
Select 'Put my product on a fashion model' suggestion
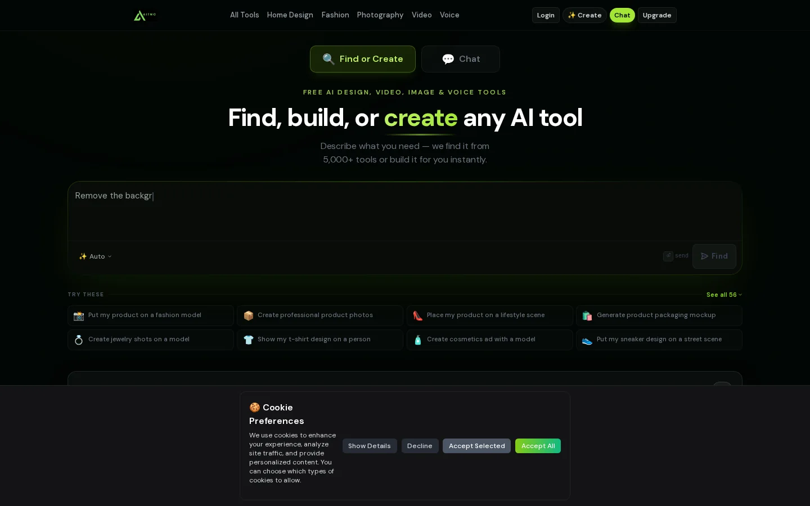point(151,315)
